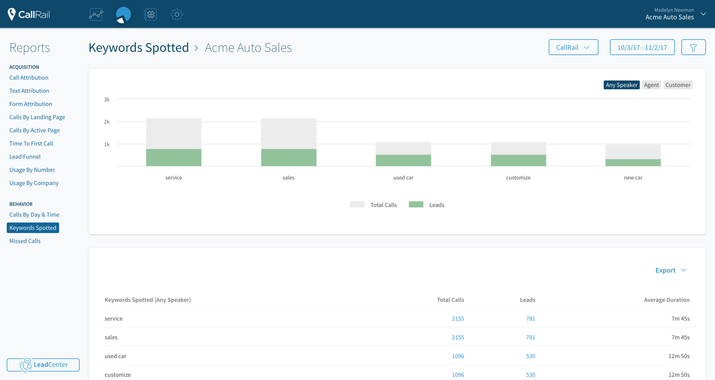Click the service bar's green leads segment
Viewport: 715px width, 380px height.
point(174,158)
